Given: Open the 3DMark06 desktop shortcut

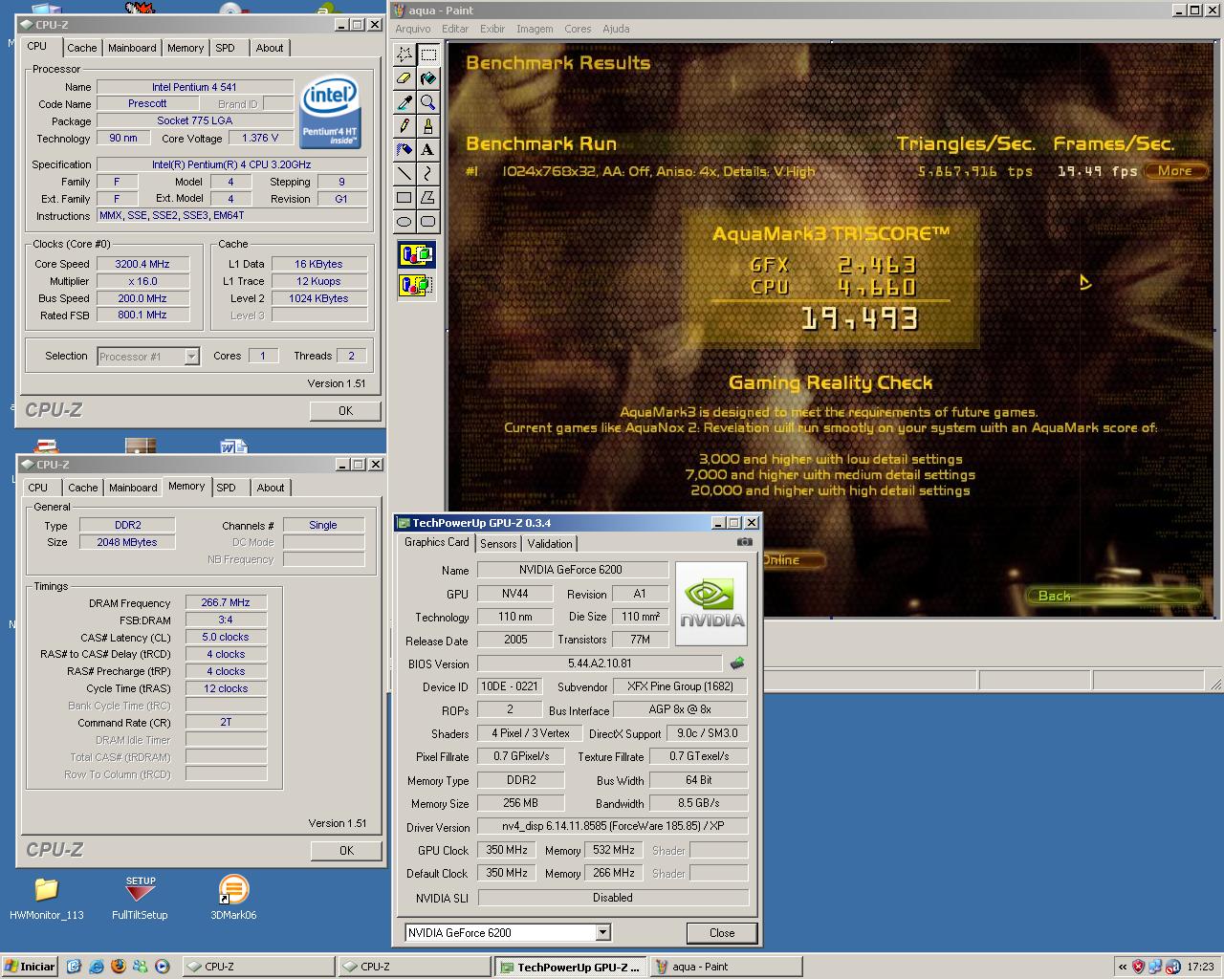Looking at the screenshot, I should [233, 899].
